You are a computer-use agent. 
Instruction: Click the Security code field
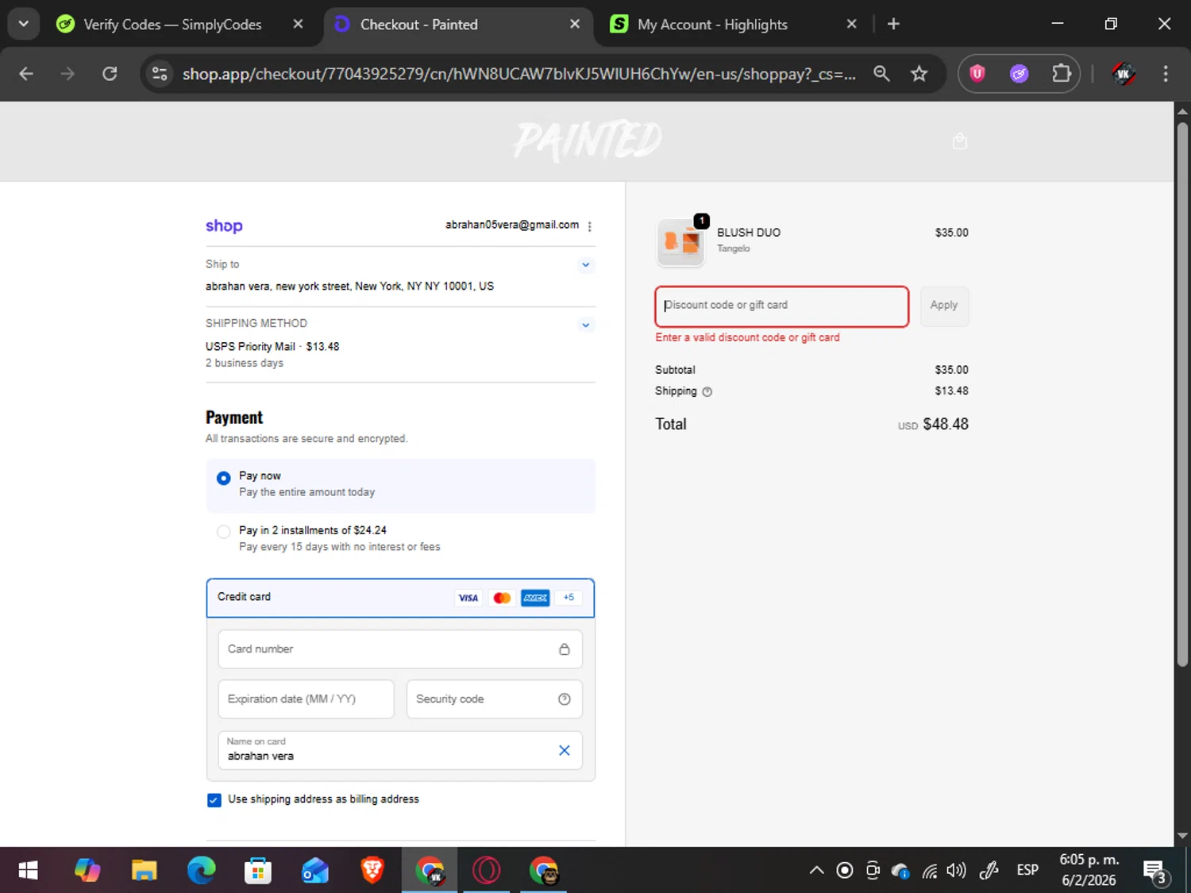[494, 699]
